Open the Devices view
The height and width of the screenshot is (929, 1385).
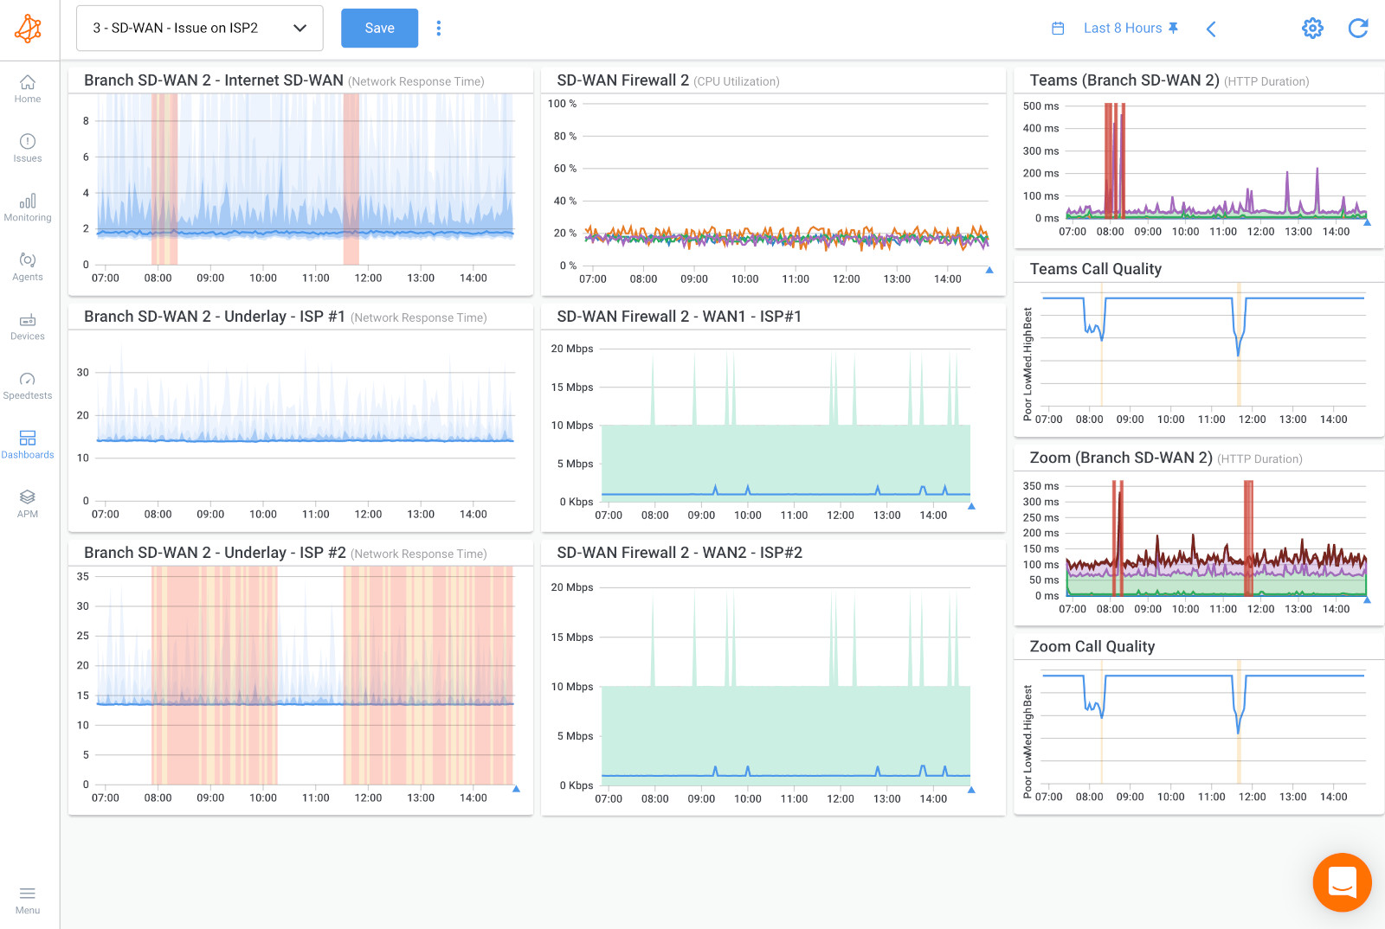pyautogui.click(x=28, y=326)
